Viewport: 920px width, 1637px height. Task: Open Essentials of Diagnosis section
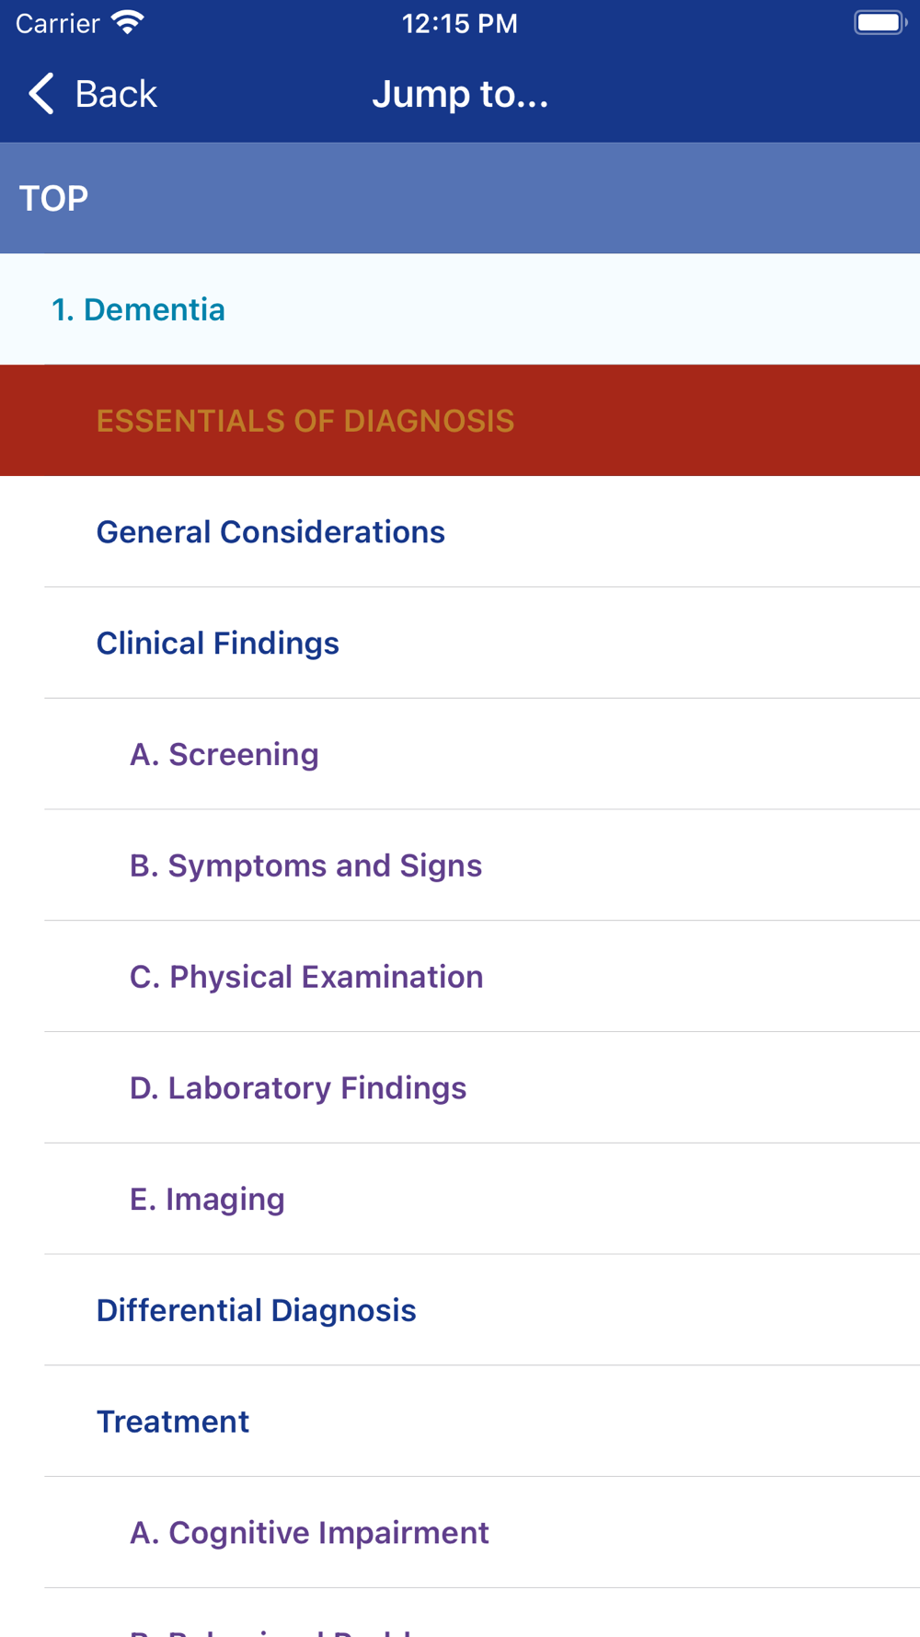[305, 422]
